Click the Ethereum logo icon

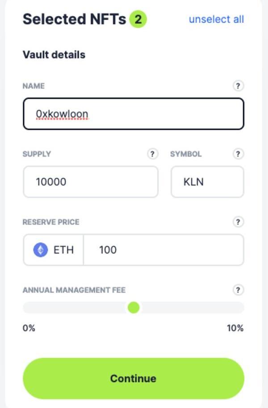[41, 250]
